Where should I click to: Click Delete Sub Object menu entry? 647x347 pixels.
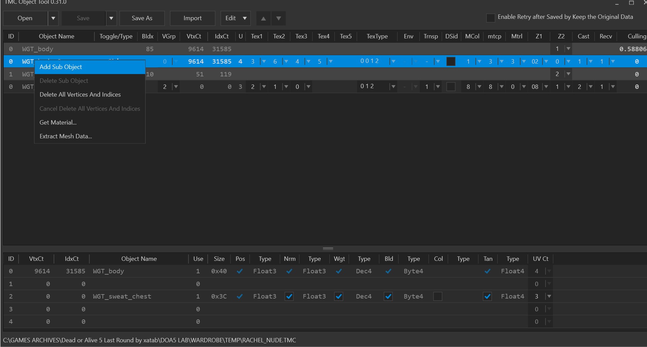tap(90, 81)
